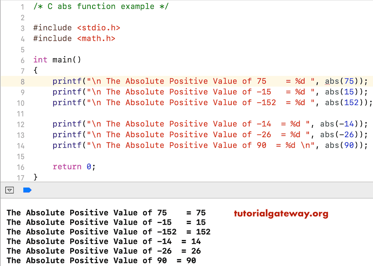Click the output line showing = 152
373x266 pixels.
106,232
